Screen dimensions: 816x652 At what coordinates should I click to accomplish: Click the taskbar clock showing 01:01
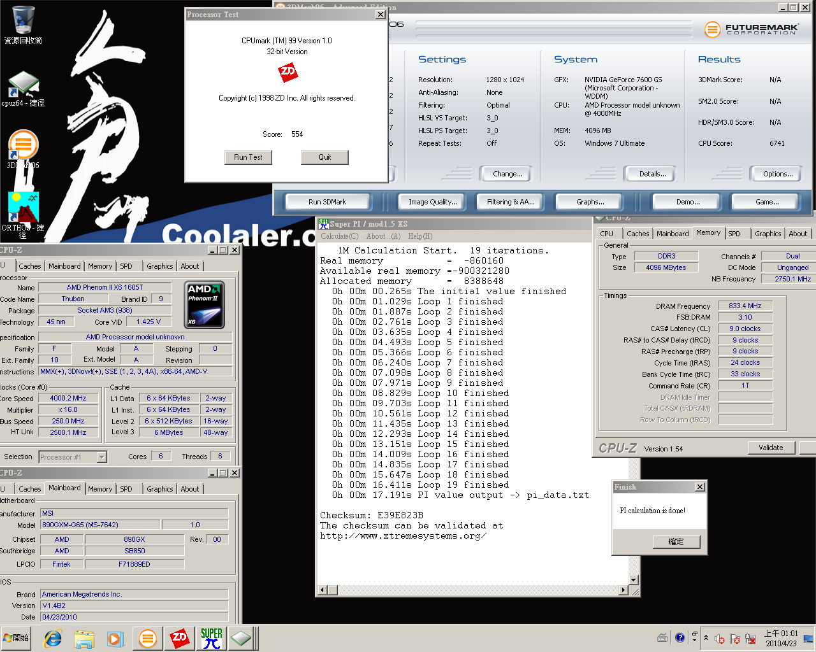click(781, 638)
